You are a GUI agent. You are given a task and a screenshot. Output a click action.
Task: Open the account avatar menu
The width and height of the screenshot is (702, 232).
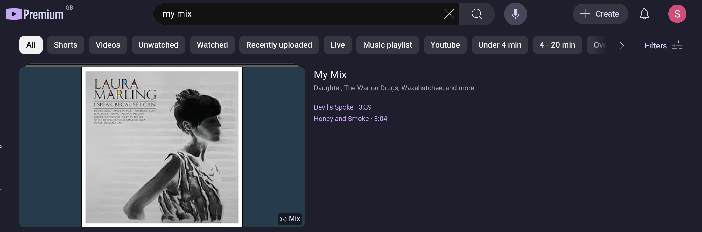(x=677, y=14)
